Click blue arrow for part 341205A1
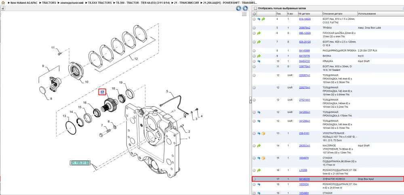This screenshot has height=195, width=404. 259,112
